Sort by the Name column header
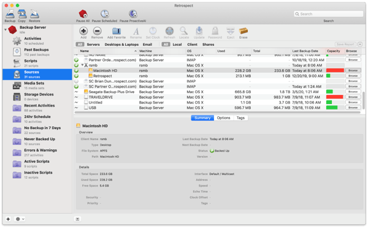Viewport: 368px width, 227px height. coord(108,51)
